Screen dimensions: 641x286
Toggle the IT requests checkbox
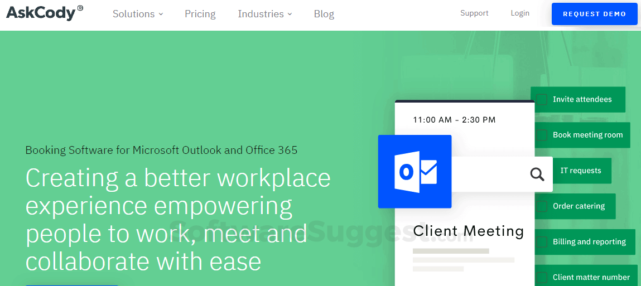click(542, 171)
